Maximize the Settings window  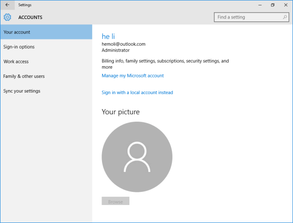click(272, 4)
